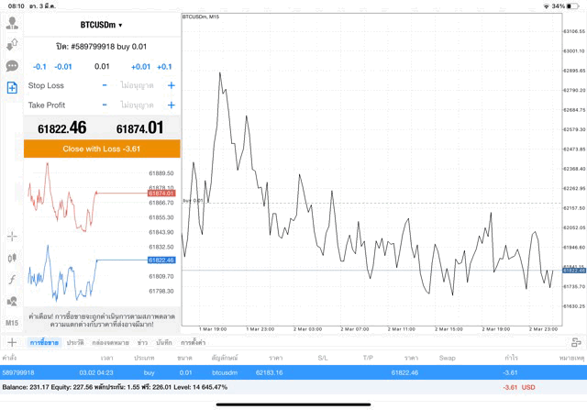Screen dimensions: 587x410
Task: Switch to the ประวัติ history tab
Action: (x=74, y=342)
